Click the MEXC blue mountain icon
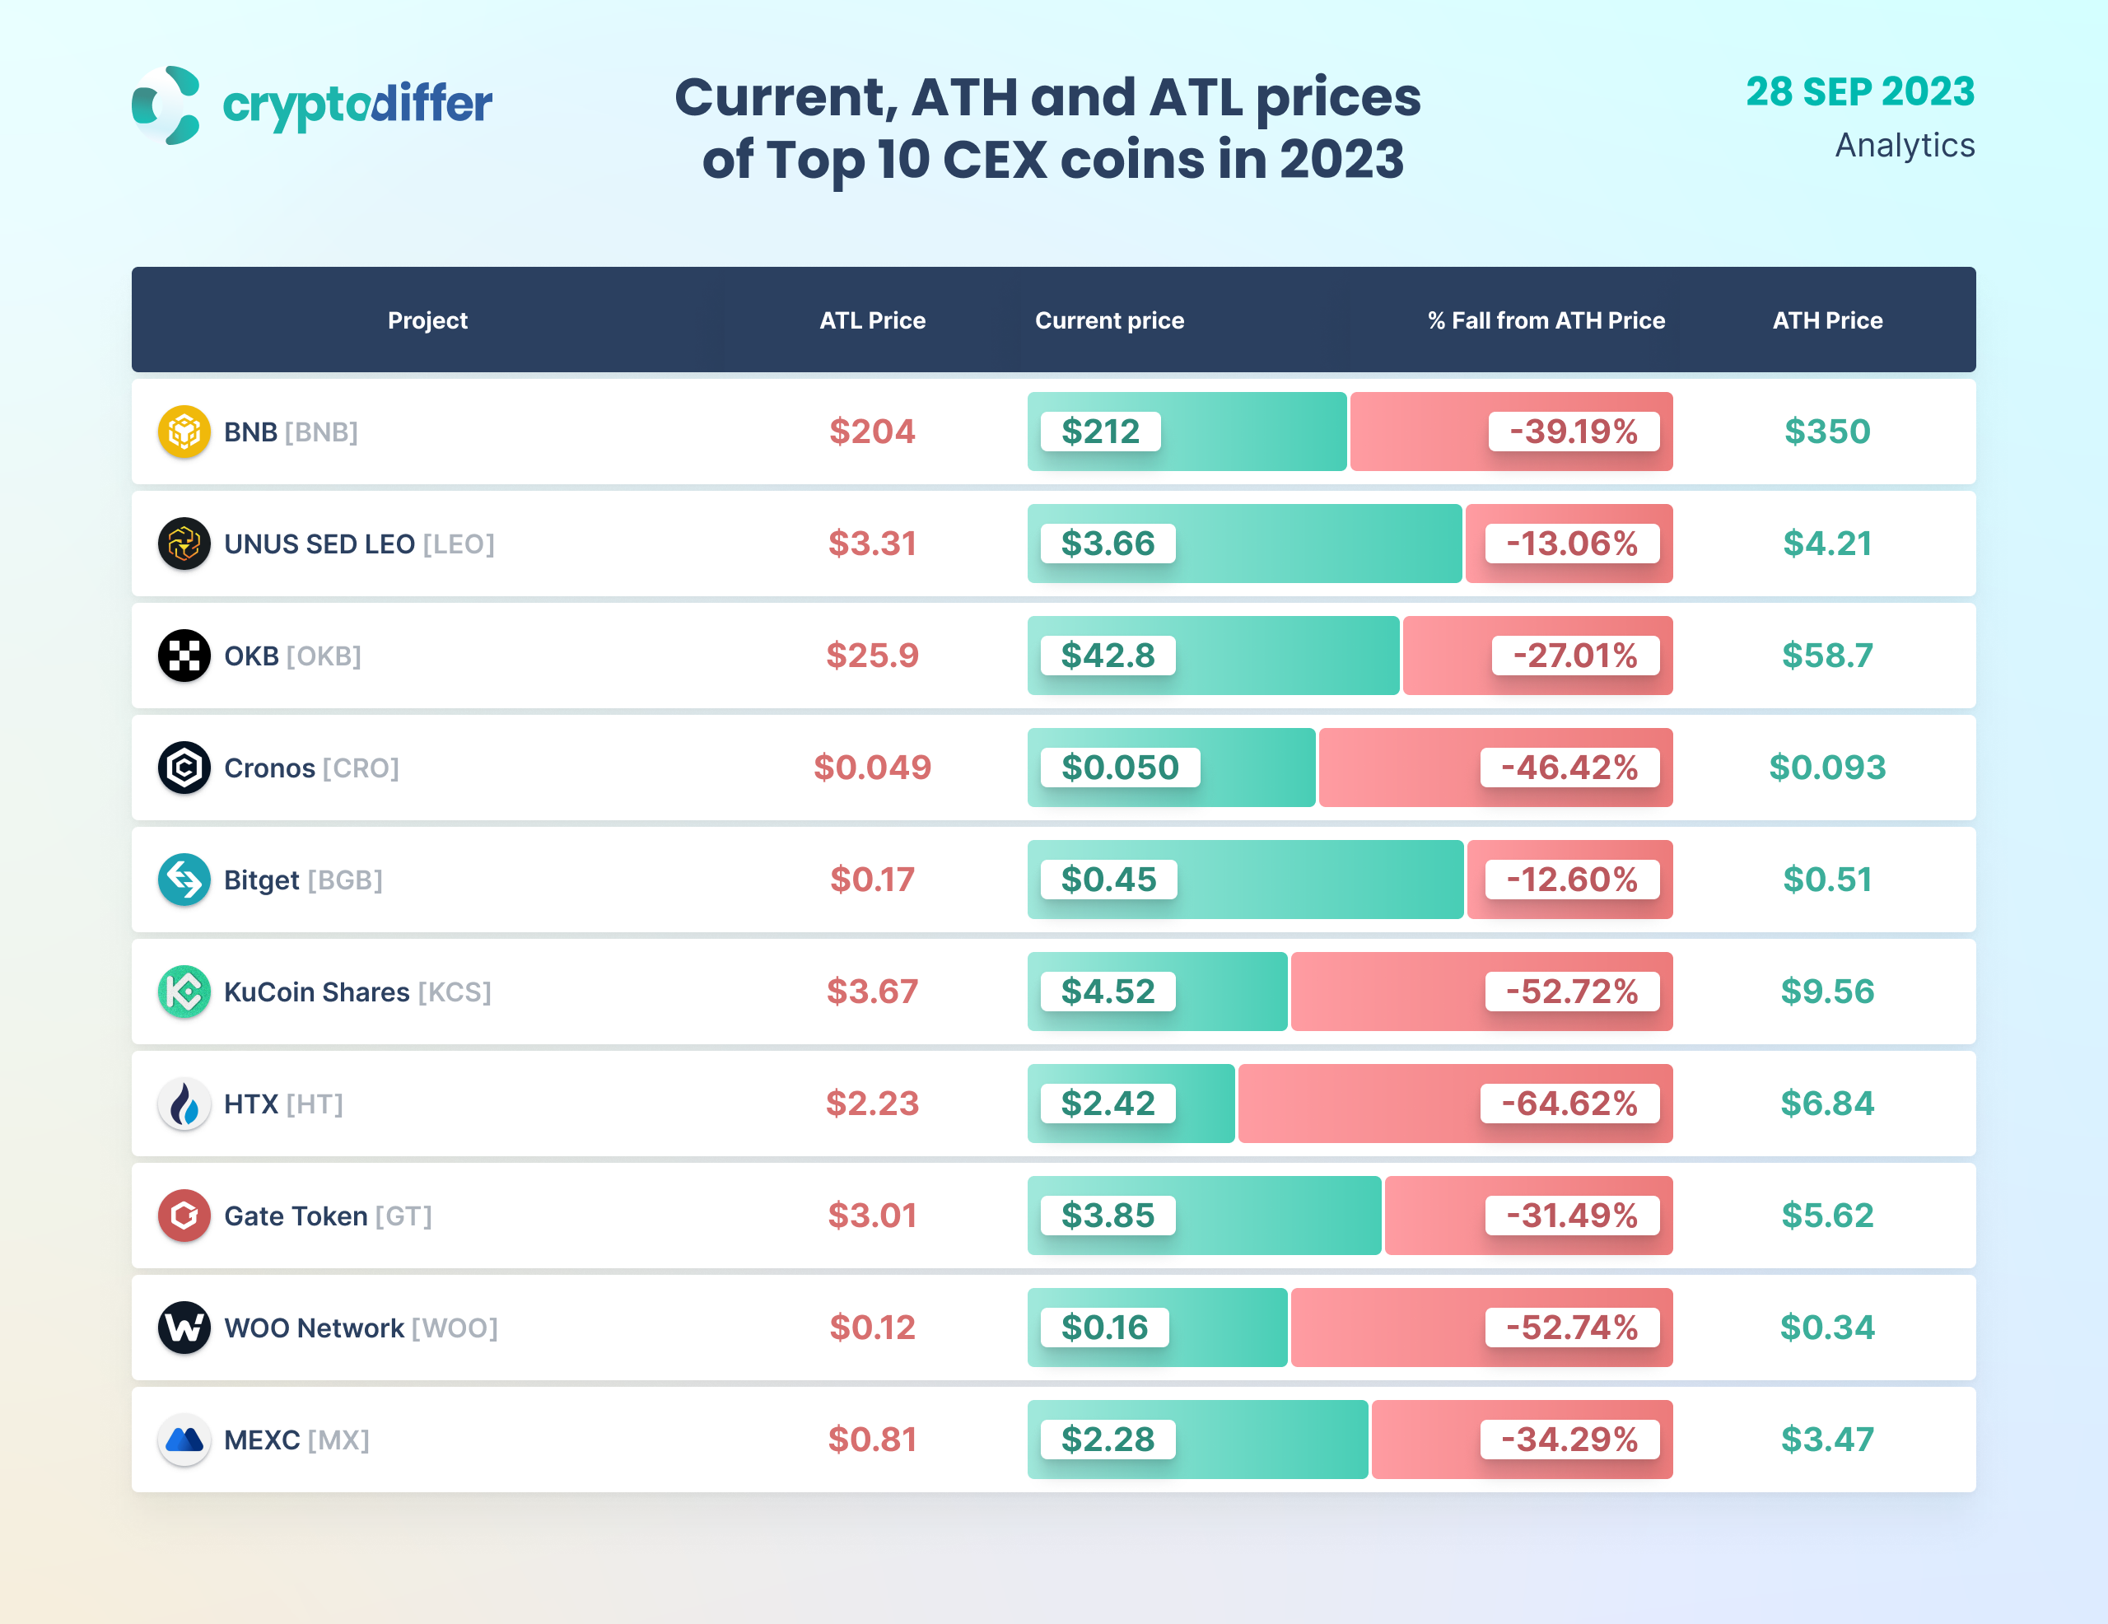The image size is (2108, 1624). coord(184,1440)
